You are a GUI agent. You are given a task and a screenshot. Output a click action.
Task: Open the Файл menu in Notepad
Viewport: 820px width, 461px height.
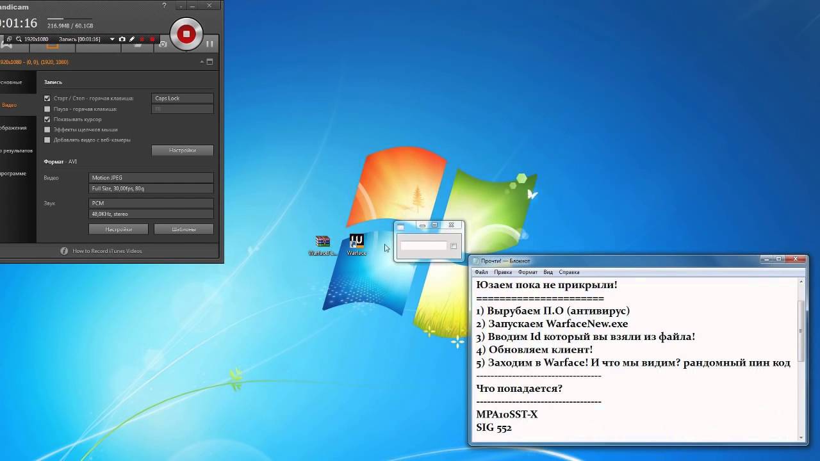(481, 272)
